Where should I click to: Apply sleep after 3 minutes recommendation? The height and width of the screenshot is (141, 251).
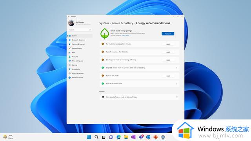tap(168, 44)
